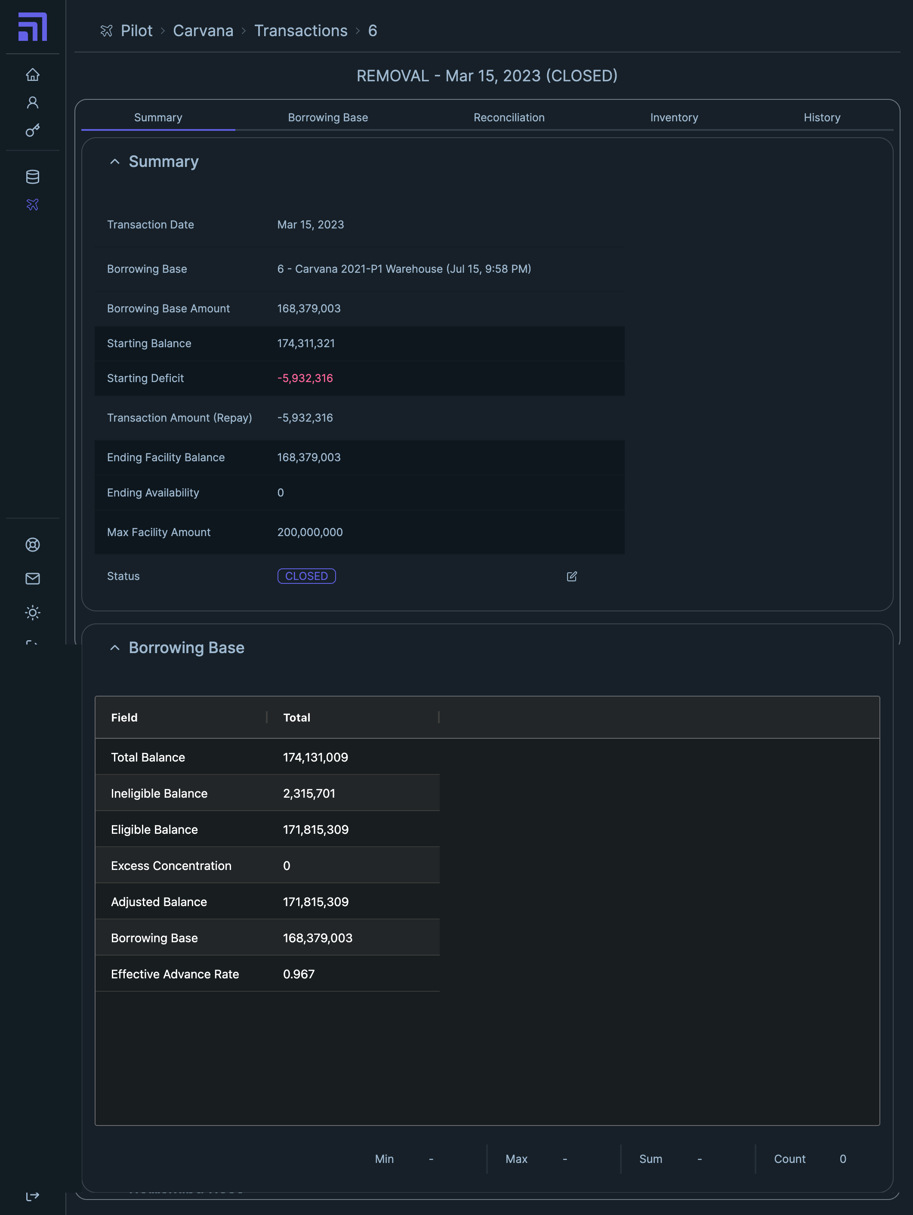The height and width of the screenshot is (1215, 913).
Task: Open help via the life ring icon
Action: (x=32, y=544)
